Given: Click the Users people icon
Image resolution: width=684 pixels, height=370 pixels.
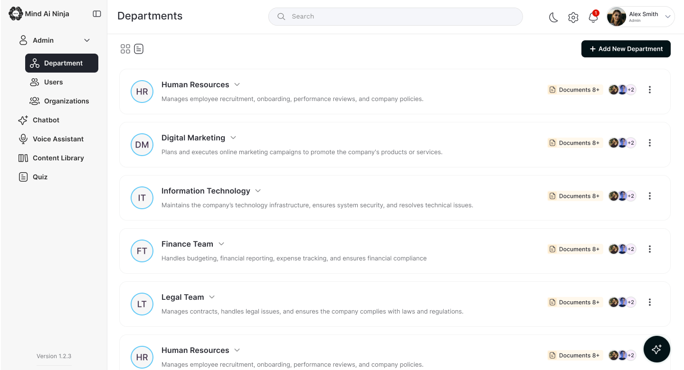Looking at the screenshot, I should 34,82.
